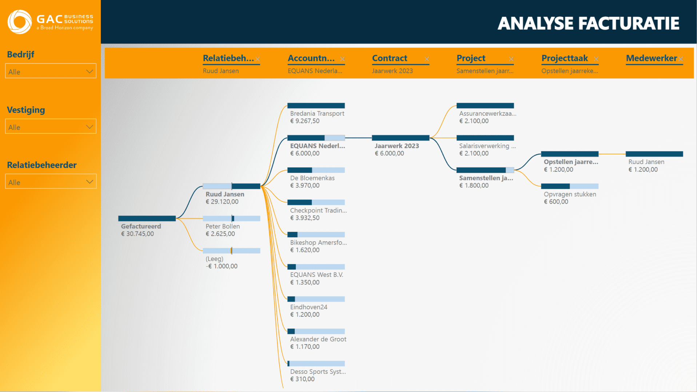Collapse the EQUANS Nederl... account bar
Screen dimensions: 697x392
316,138
